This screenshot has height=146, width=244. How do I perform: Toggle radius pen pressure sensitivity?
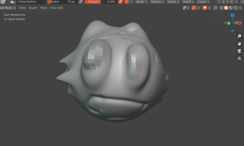[x=81, y=2]
